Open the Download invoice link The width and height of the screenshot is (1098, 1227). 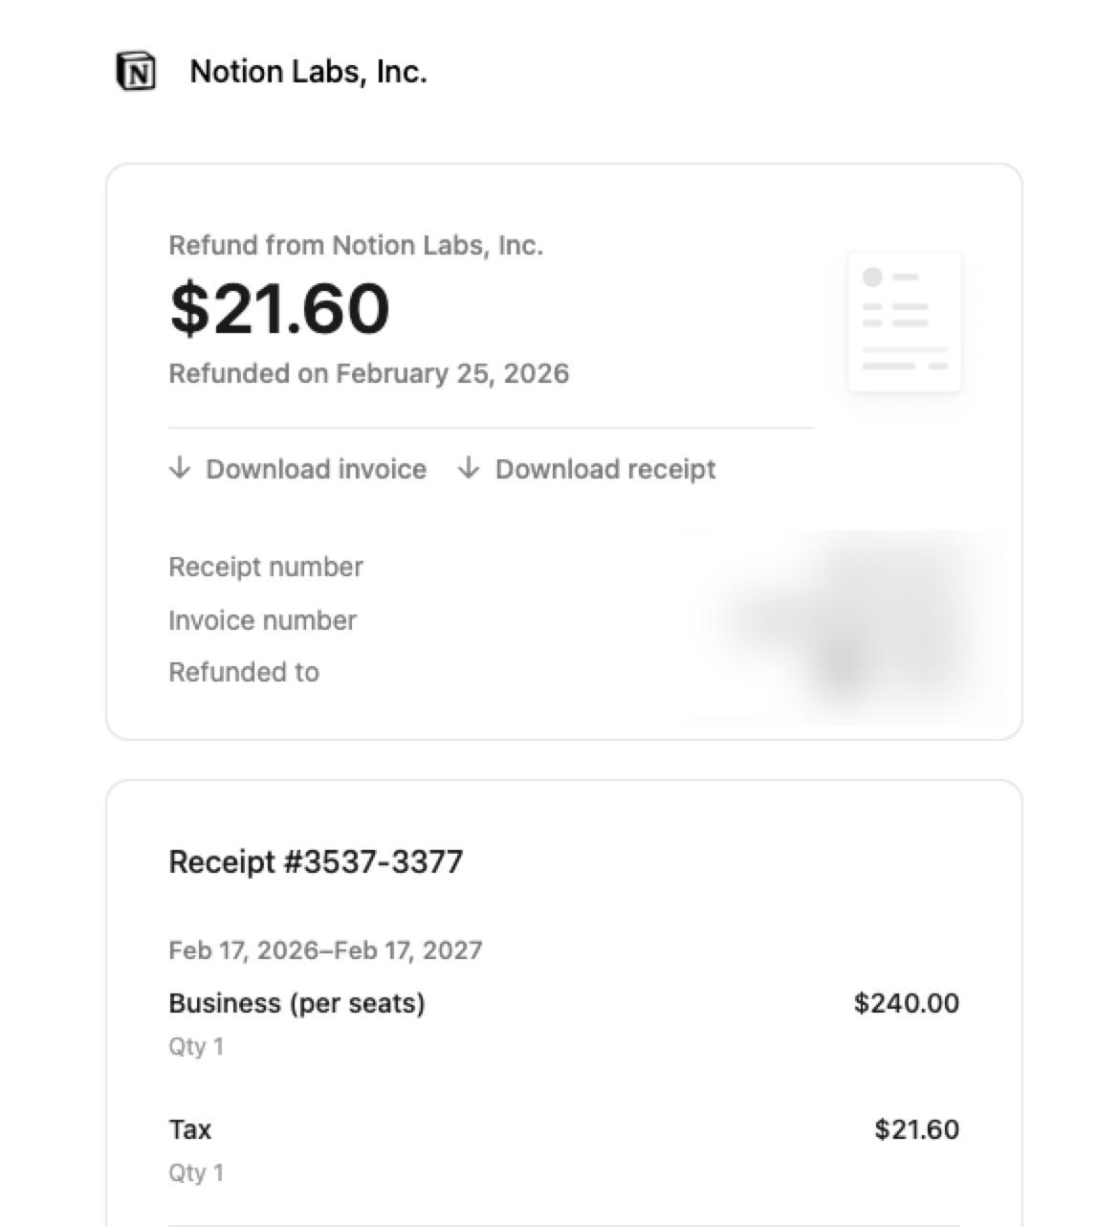coord(316,469)
